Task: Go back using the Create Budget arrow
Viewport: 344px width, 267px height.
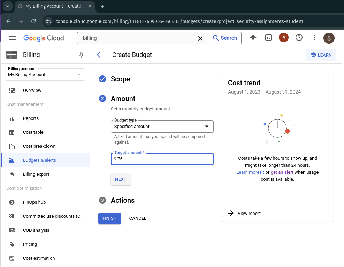Action: [100, 55]
